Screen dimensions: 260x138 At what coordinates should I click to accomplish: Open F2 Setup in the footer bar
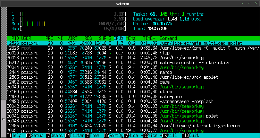36,135
